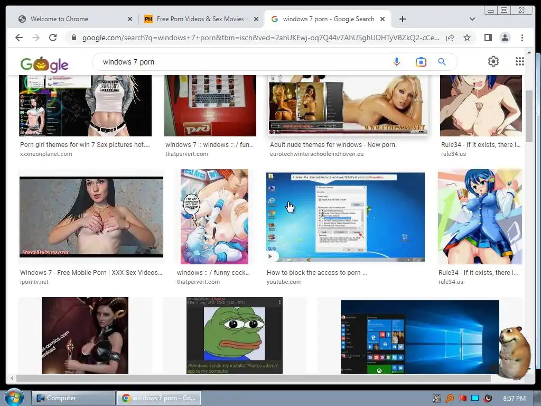The image size is (541, 406).
Task: Close the Google Search tab
Action: click(383, 19)
